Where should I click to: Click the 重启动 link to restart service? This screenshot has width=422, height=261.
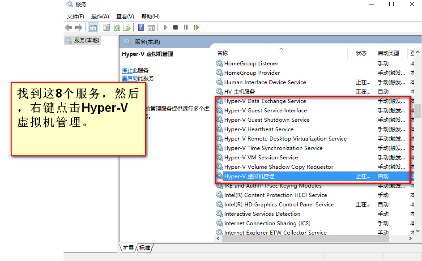coord(130,78)
